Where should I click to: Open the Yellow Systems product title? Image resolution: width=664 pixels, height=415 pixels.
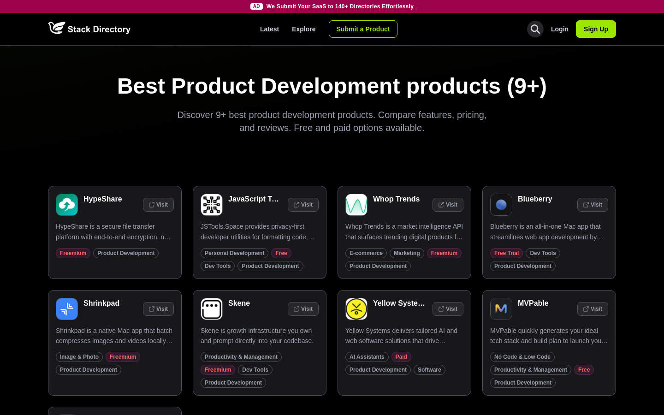[399, 303]
